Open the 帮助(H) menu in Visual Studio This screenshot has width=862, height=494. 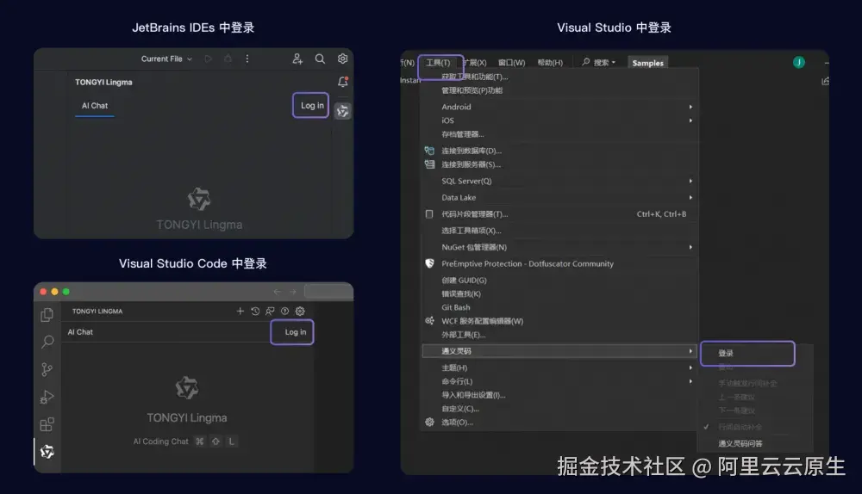point(550,63)
